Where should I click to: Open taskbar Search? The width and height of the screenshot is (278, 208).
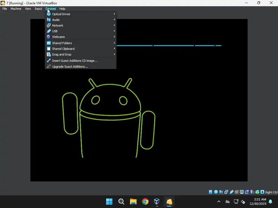click(121, 201)
